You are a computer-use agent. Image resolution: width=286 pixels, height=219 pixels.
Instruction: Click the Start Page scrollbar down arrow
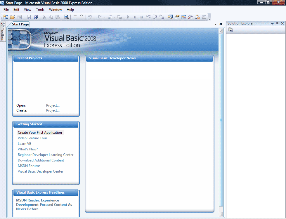coord(221,214)
